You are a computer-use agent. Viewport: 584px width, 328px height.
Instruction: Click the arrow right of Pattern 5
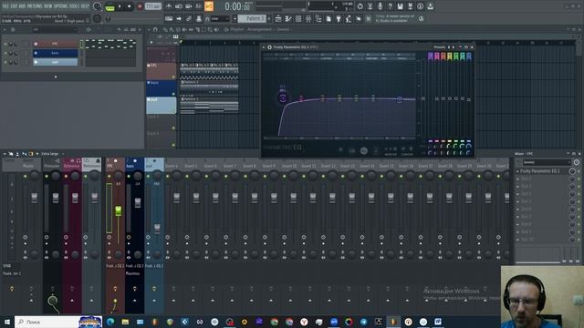[269, 18]
